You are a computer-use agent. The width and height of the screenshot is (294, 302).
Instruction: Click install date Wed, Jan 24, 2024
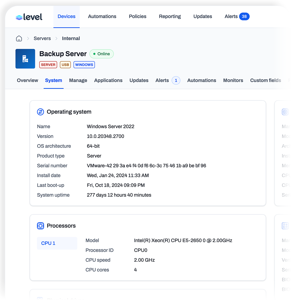118,175
